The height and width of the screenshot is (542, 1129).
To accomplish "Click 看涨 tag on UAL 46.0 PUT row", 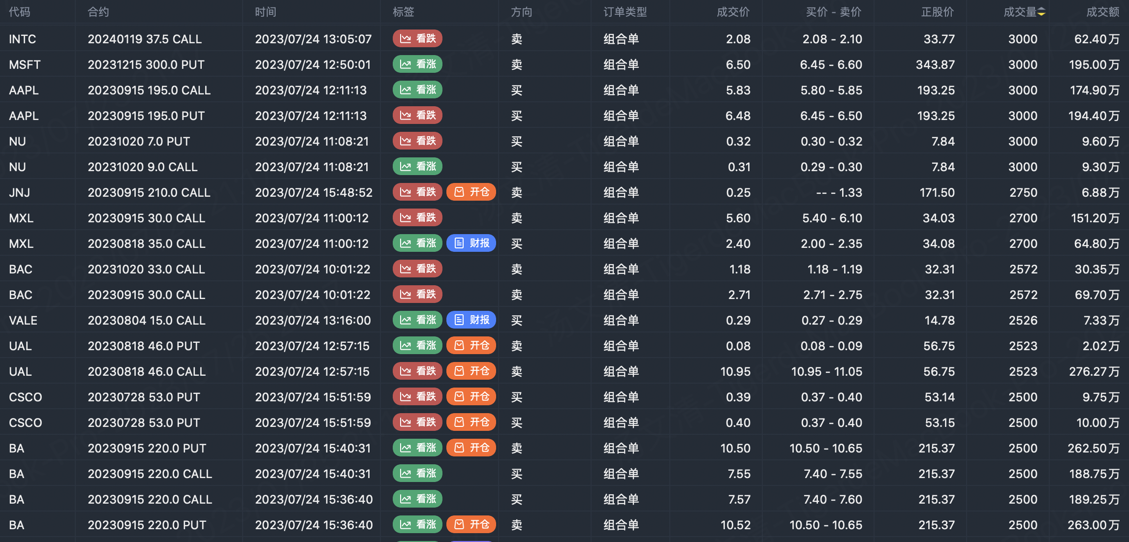I will click(x=417, y=345).
